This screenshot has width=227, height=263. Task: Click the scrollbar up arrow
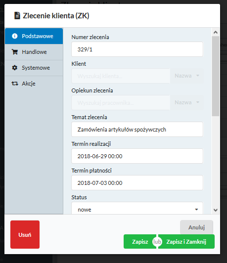216,32
